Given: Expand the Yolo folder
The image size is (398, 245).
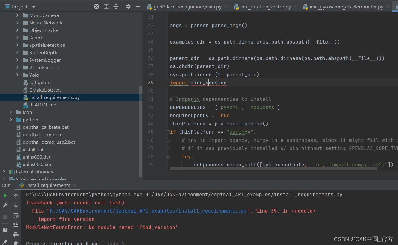Looking at the screenshot, I should (x=17, y=75).
